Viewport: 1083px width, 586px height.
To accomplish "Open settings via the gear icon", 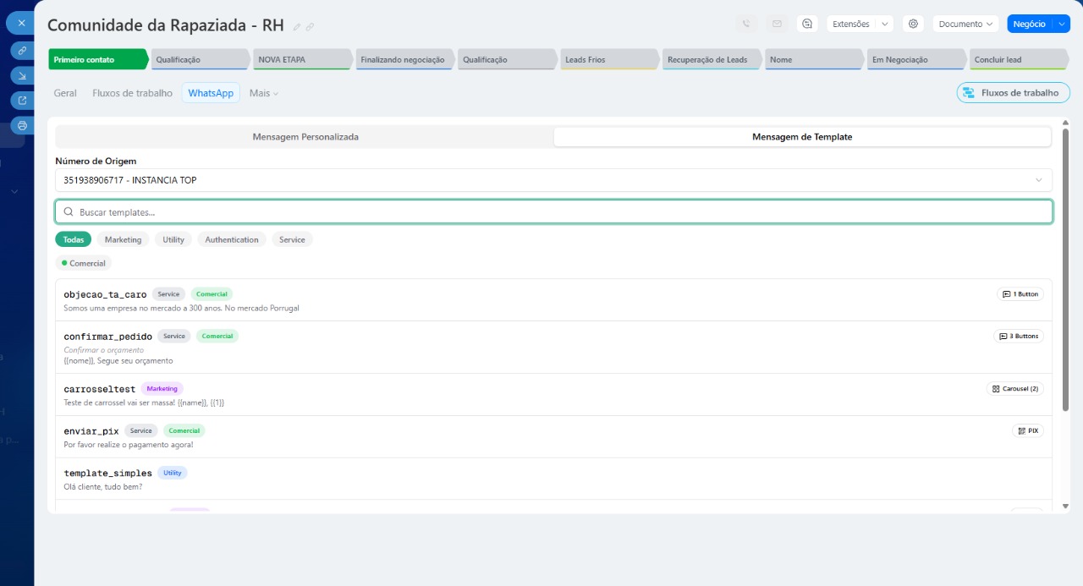I will tap(913, 24).
